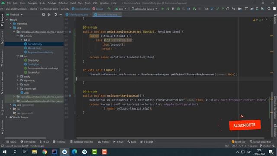Click Select Opened File target icon

pyautogui.click(x=43, y=14)
